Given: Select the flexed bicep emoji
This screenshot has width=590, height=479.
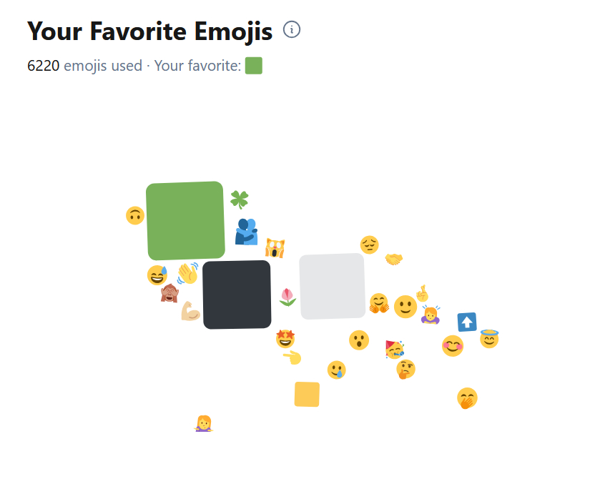Looking at the screenshot, I should tap(190, 311).
